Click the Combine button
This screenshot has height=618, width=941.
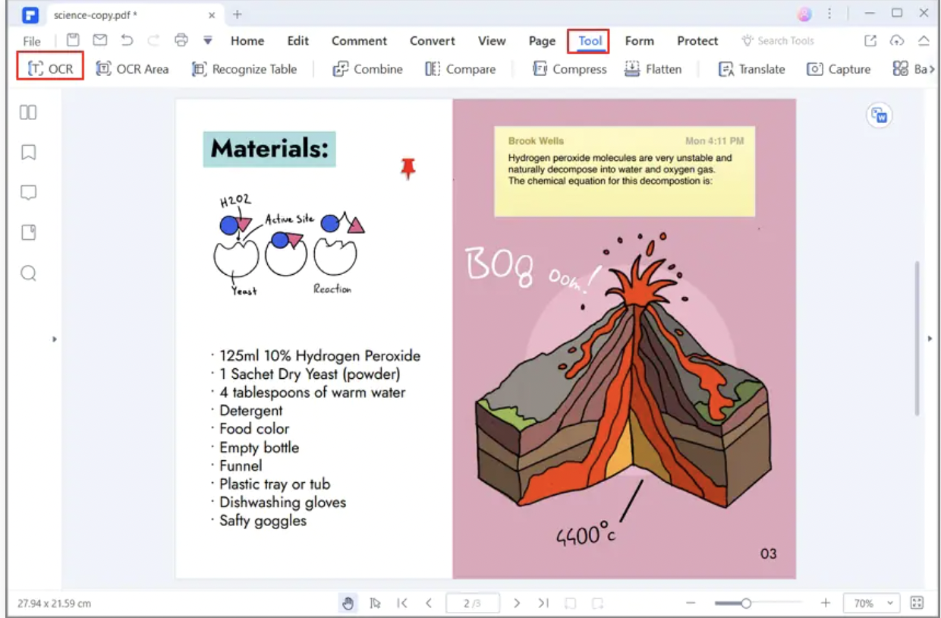(x=367, y=69)
